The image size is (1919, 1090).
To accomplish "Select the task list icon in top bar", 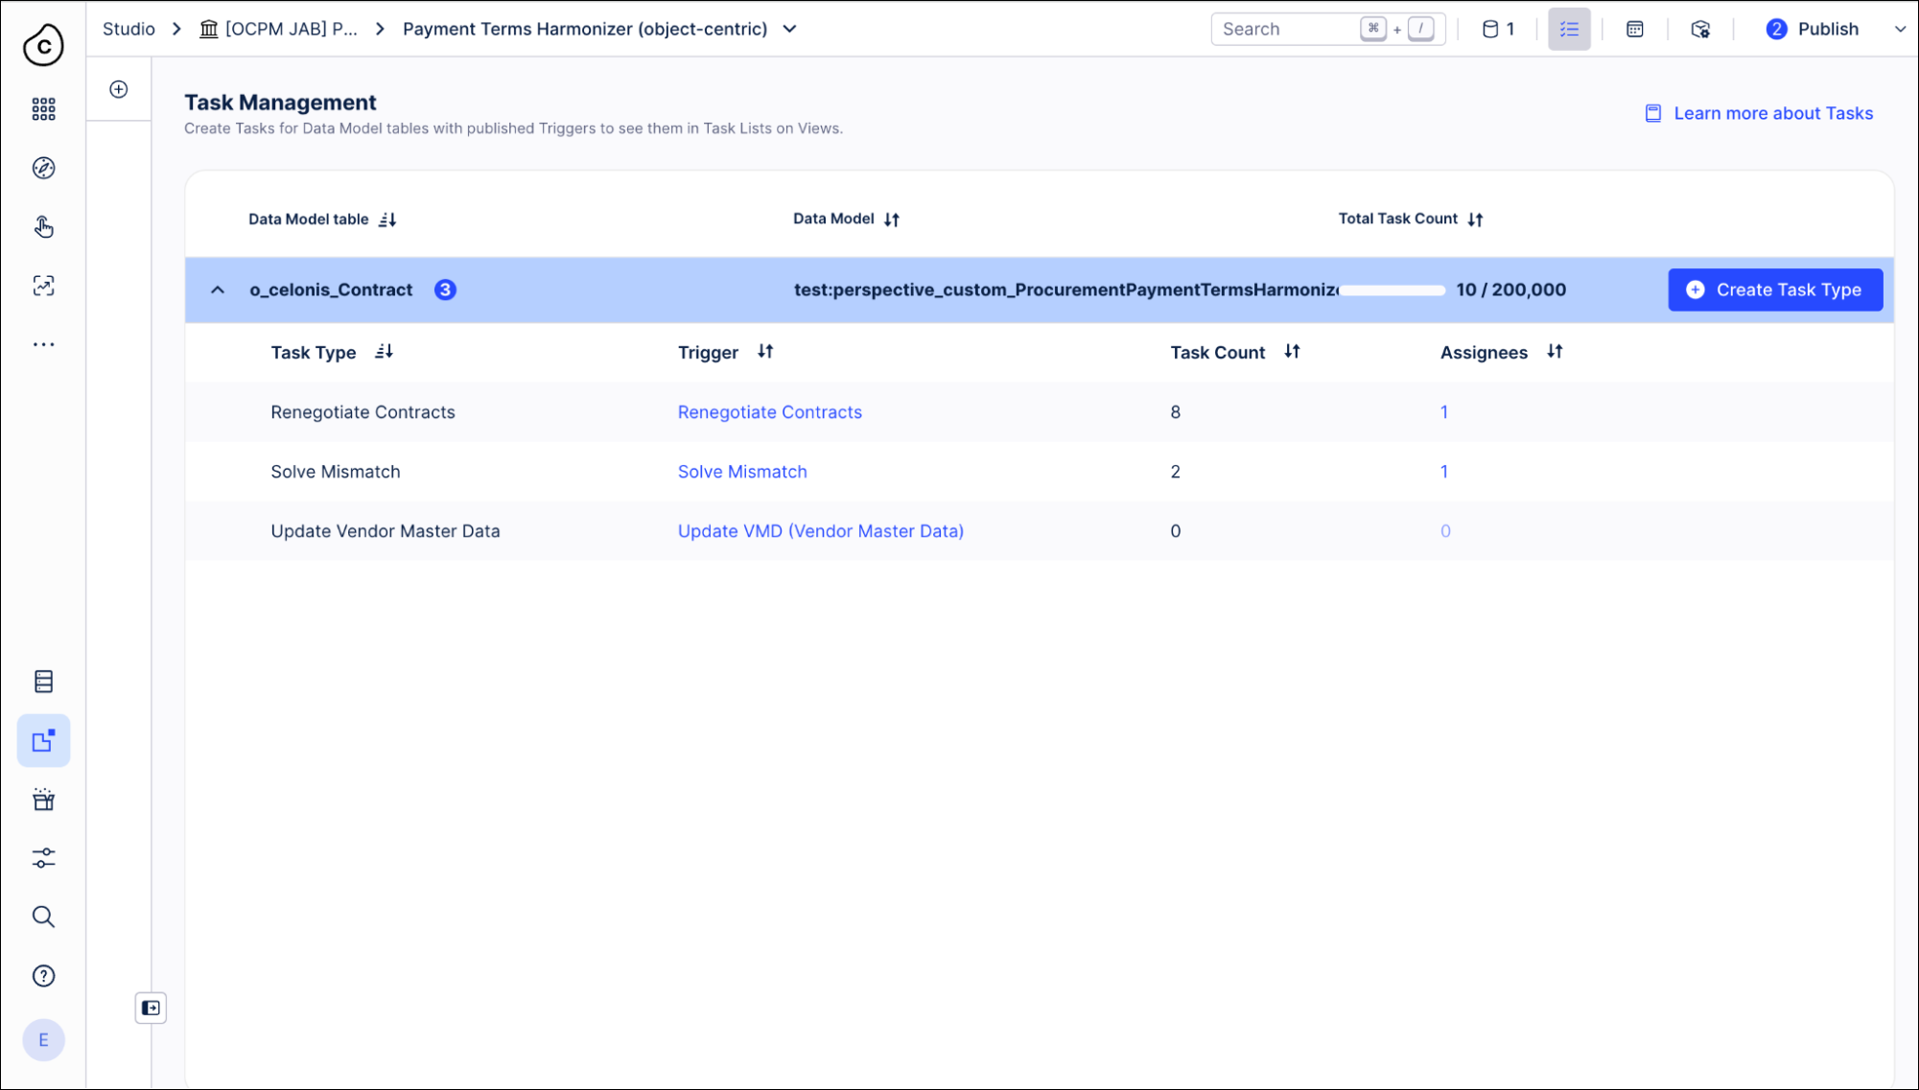I will tap(1569, 29).
